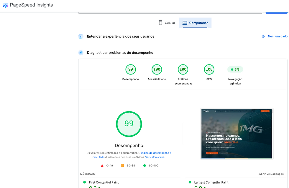The image size is (289, 188).
Task: Click the Diagnosticar problemas section icon
Action: coord(81,53)
